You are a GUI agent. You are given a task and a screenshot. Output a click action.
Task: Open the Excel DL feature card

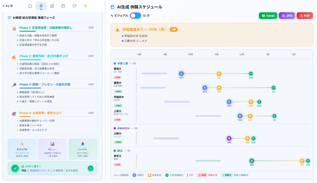pyautogui.click(x=83, y=149)
